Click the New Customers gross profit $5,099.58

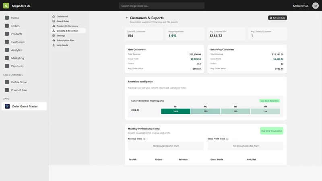click(x=196, y=59)
